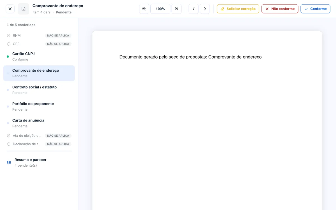
Task: Click the NÃO SE APLICA badge for Declaração de r...
Action: pyautogui.click(x=58, y=144)
